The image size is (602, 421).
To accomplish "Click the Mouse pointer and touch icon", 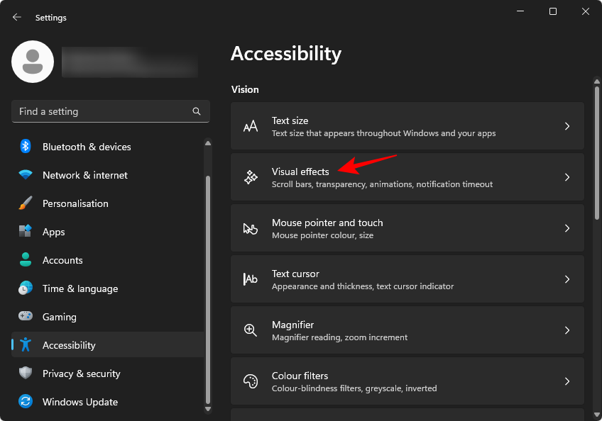I will [251, 228].
